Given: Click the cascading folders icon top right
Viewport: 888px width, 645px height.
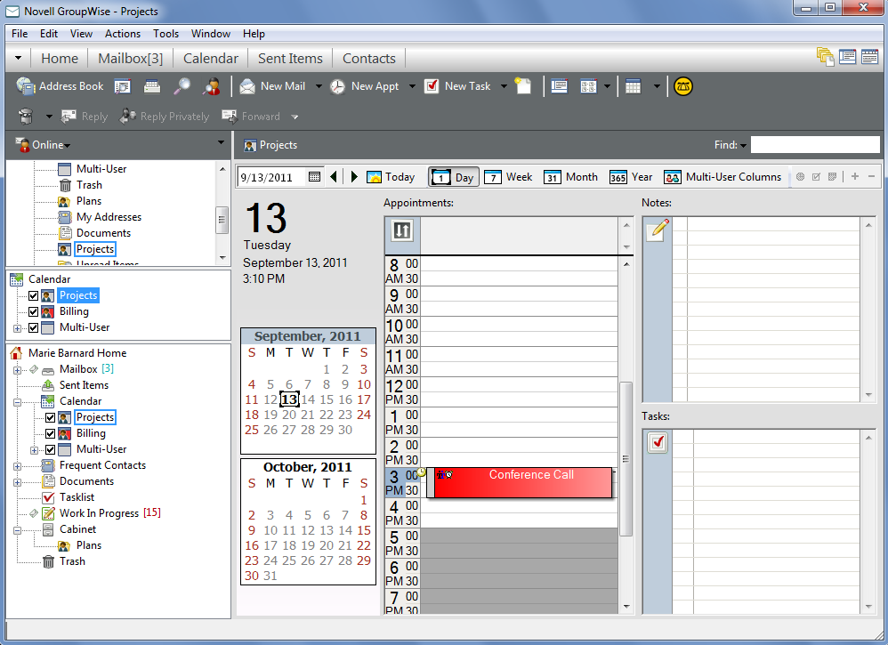Looking at the screenshot, I should click(x=825, y=57).
